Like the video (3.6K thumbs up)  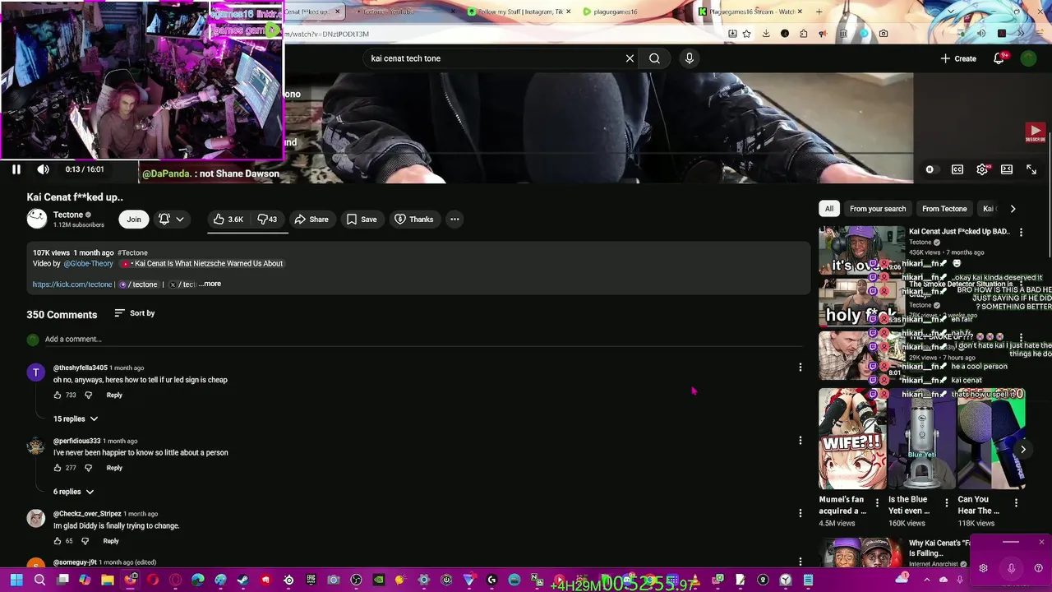click(x=228, y=220)
